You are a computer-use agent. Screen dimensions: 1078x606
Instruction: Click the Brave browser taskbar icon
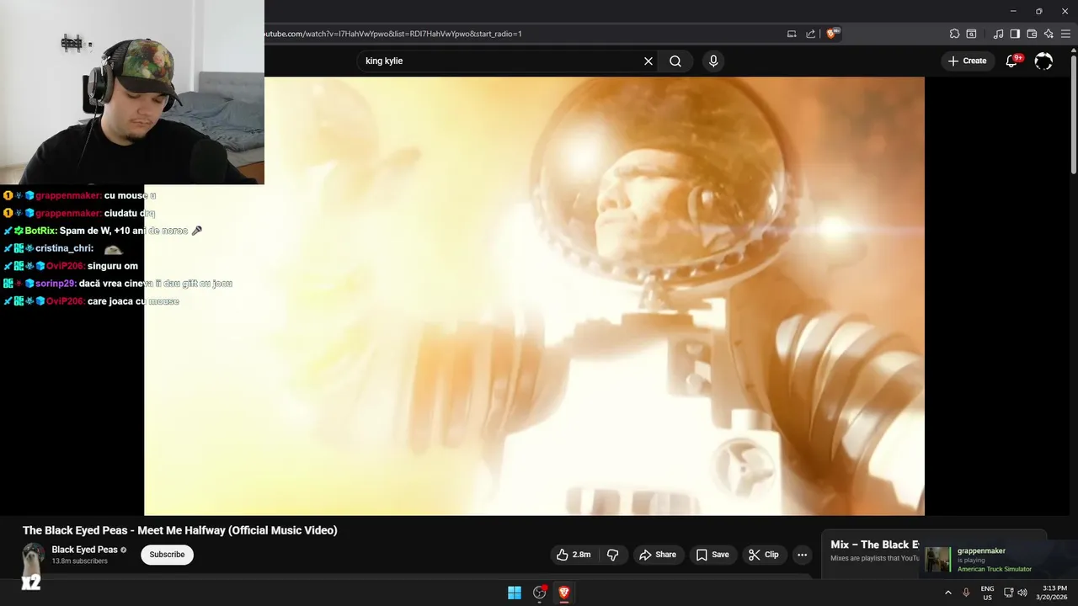(564, 593)
